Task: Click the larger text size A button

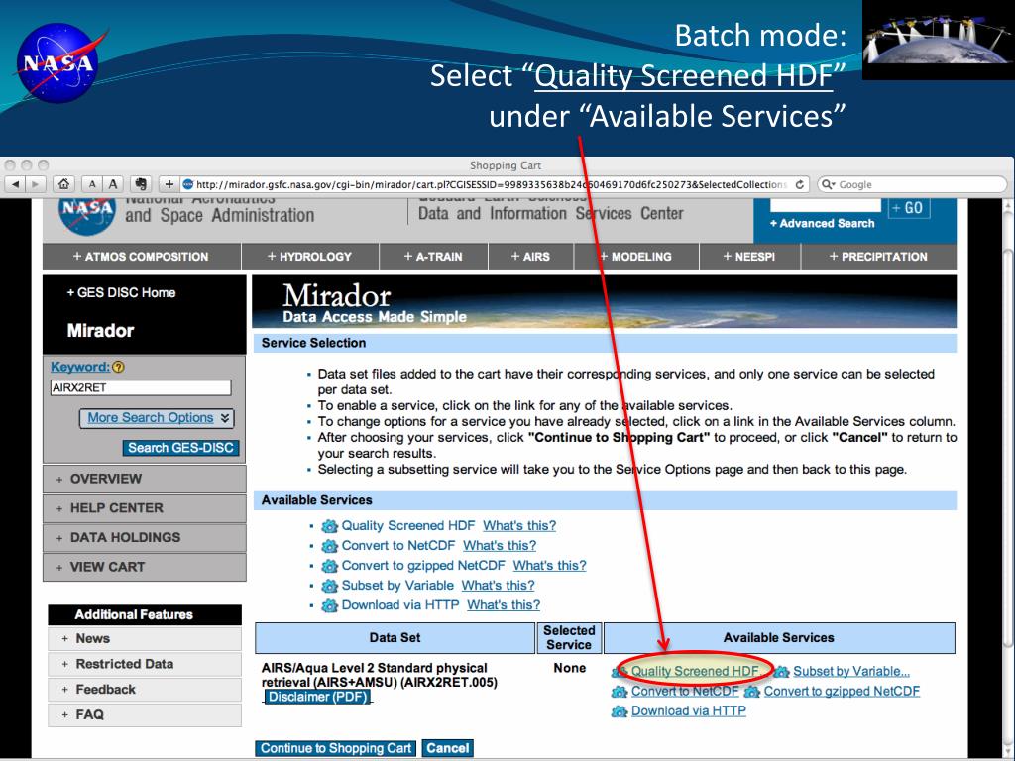Action: 113,184
